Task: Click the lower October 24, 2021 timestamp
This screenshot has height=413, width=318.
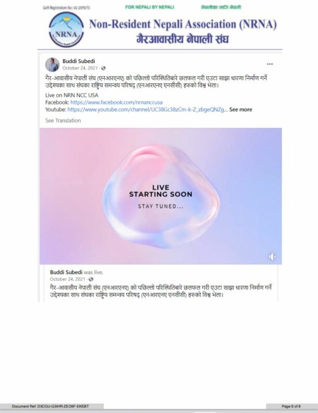Action: click(x=67, y=279)
